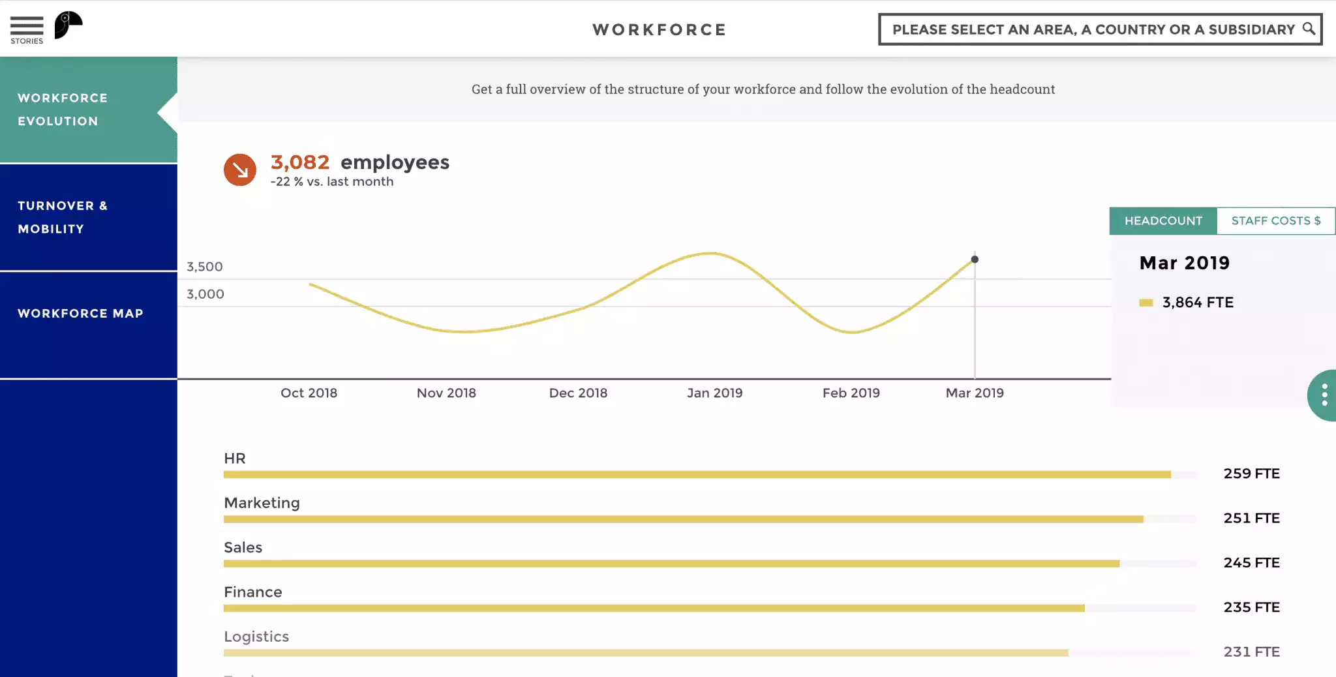
Task: Click the search magnifier icon
Action: click(1308, 29)
